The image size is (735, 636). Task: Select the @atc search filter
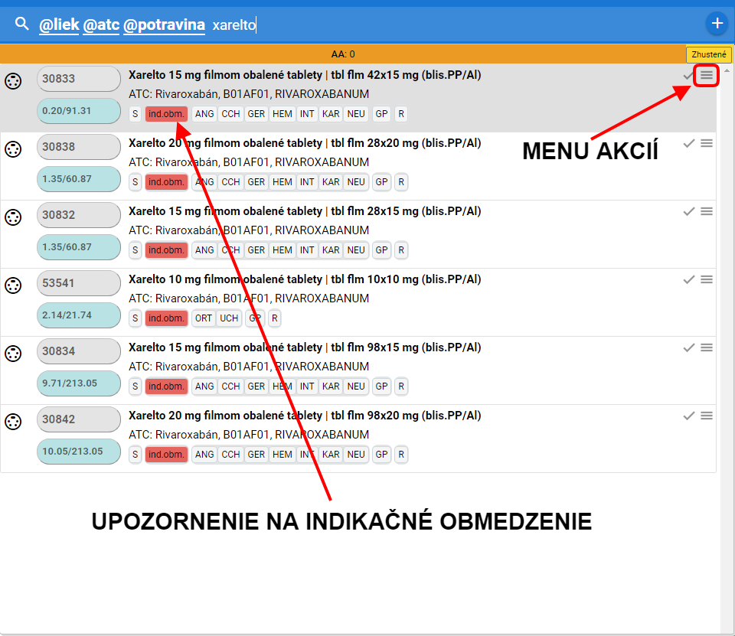click(101, 24)
